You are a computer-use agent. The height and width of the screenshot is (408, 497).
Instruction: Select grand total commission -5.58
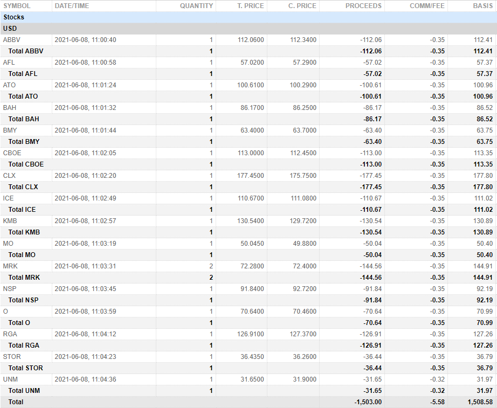437,402
